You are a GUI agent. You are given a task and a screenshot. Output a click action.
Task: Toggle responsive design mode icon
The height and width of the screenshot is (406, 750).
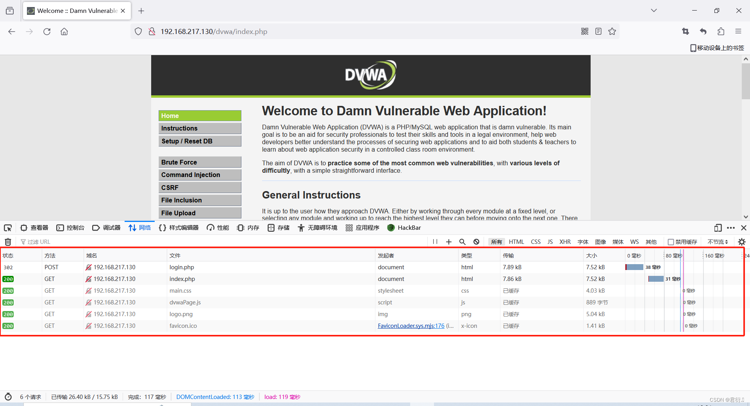[x=718, y=228]
